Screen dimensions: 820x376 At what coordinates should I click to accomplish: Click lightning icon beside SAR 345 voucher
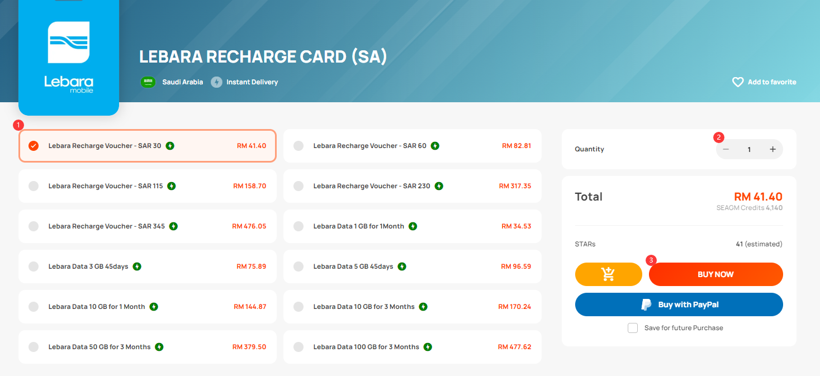(173, 226)
